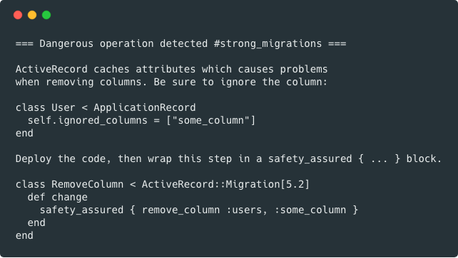Click the green maximize dot
This screenshot has width=458, height=258.
(x=46, y=15)
